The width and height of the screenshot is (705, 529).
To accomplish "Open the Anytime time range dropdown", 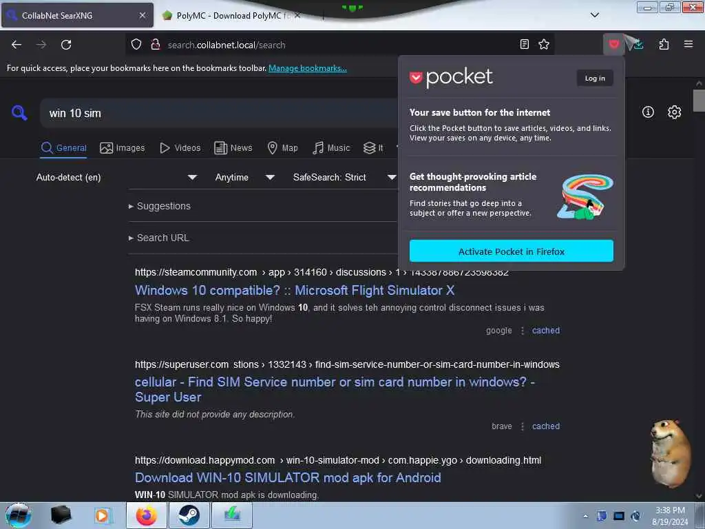I will coord(244,177).
